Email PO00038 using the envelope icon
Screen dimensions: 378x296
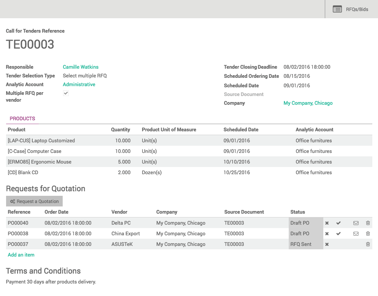click(356, 233)
